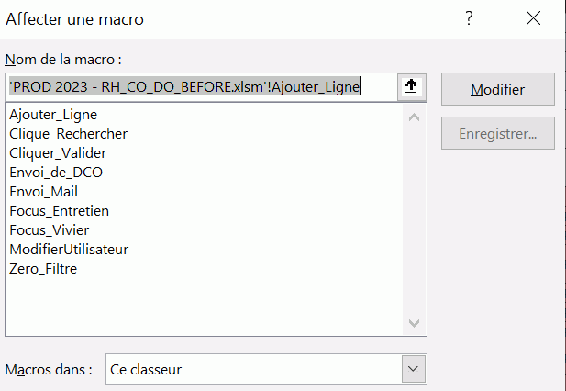This screenshot has height=391, width=566.
Task: Select the Cliquer_Valider macro entry
Action: (58, 153)
